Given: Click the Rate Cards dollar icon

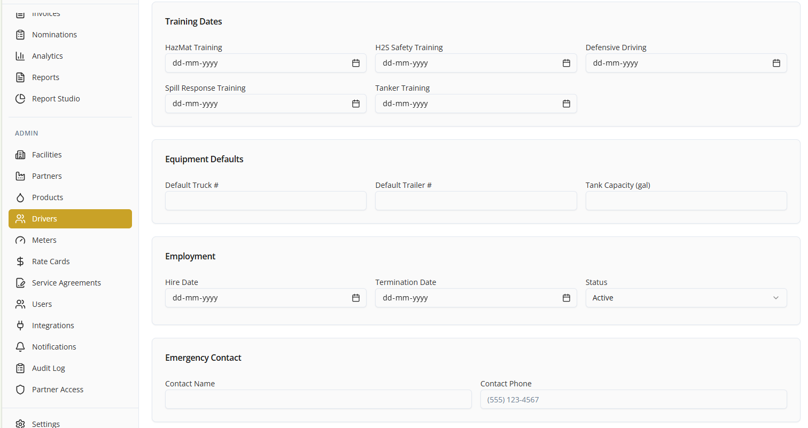Looking at the screenshot, I should click(20, 261).
